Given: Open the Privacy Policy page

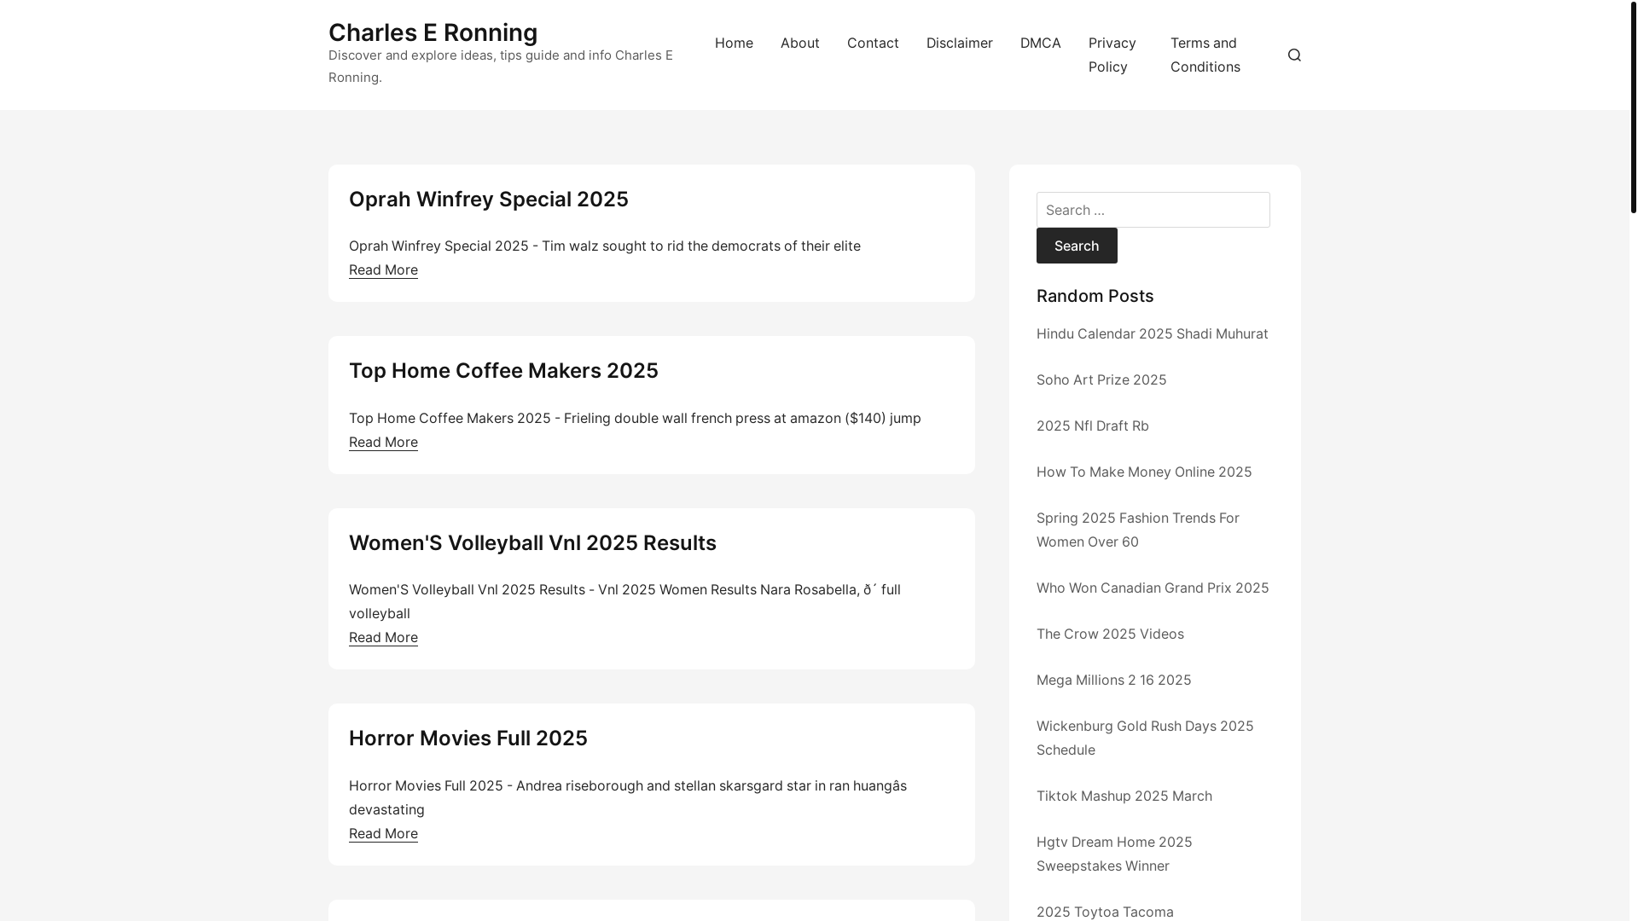Looking at the screenshot, I should (x=1112, y=55).
